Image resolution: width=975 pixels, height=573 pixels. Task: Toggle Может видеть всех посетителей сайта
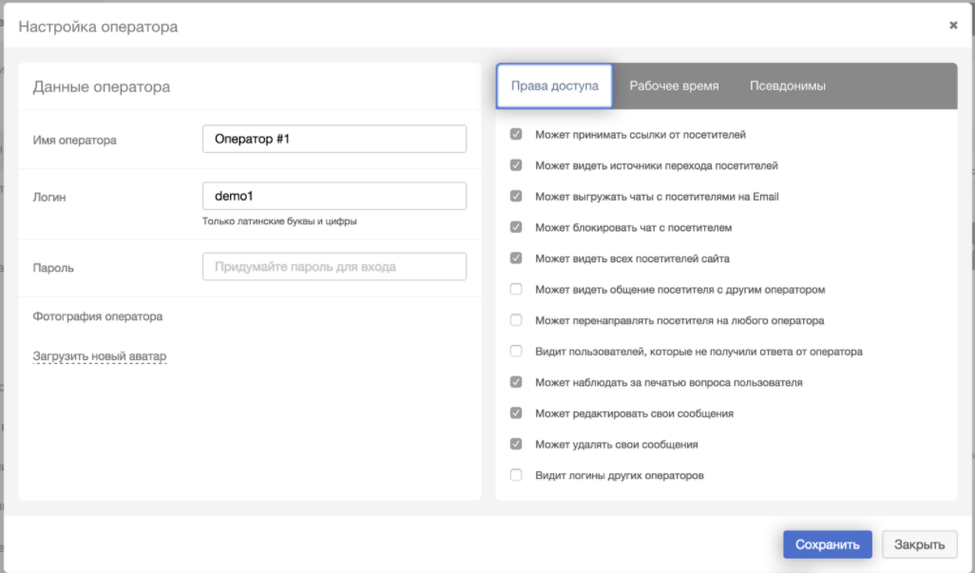[516, 258]
